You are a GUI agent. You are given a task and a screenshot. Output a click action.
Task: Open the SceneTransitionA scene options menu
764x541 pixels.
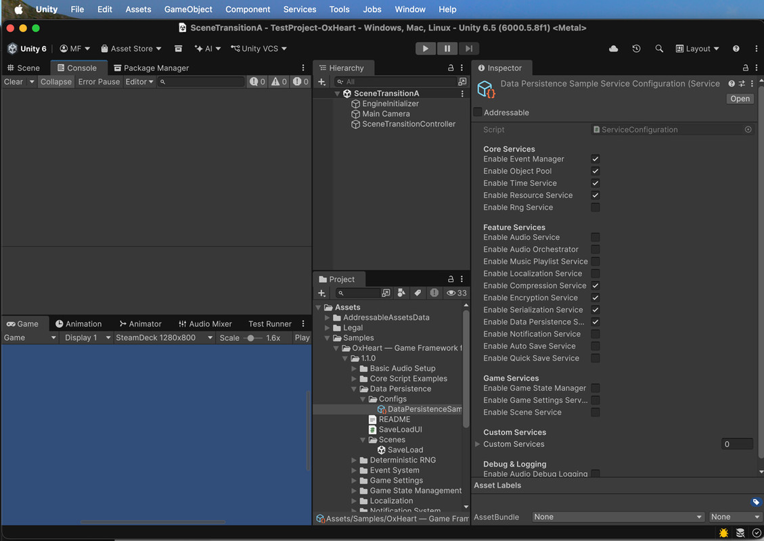(x=462, y=93)
